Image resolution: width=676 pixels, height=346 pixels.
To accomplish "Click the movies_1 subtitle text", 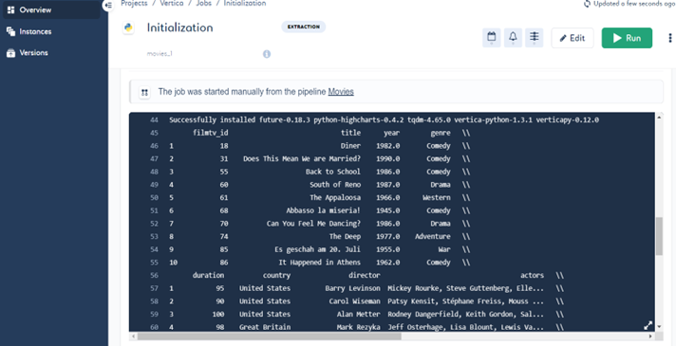I will (160, 54).
